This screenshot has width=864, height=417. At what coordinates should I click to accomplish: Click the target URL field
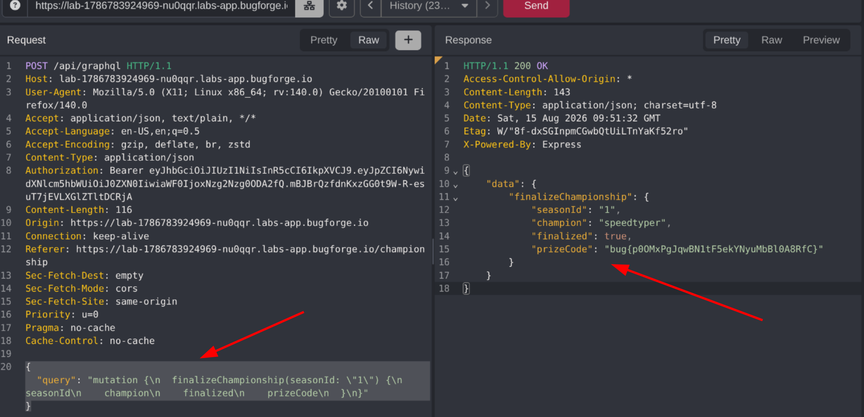161,6
